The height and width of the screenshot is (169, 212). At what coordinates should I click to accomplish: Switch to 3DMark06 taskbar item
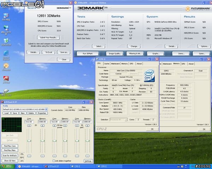(29, 167)
